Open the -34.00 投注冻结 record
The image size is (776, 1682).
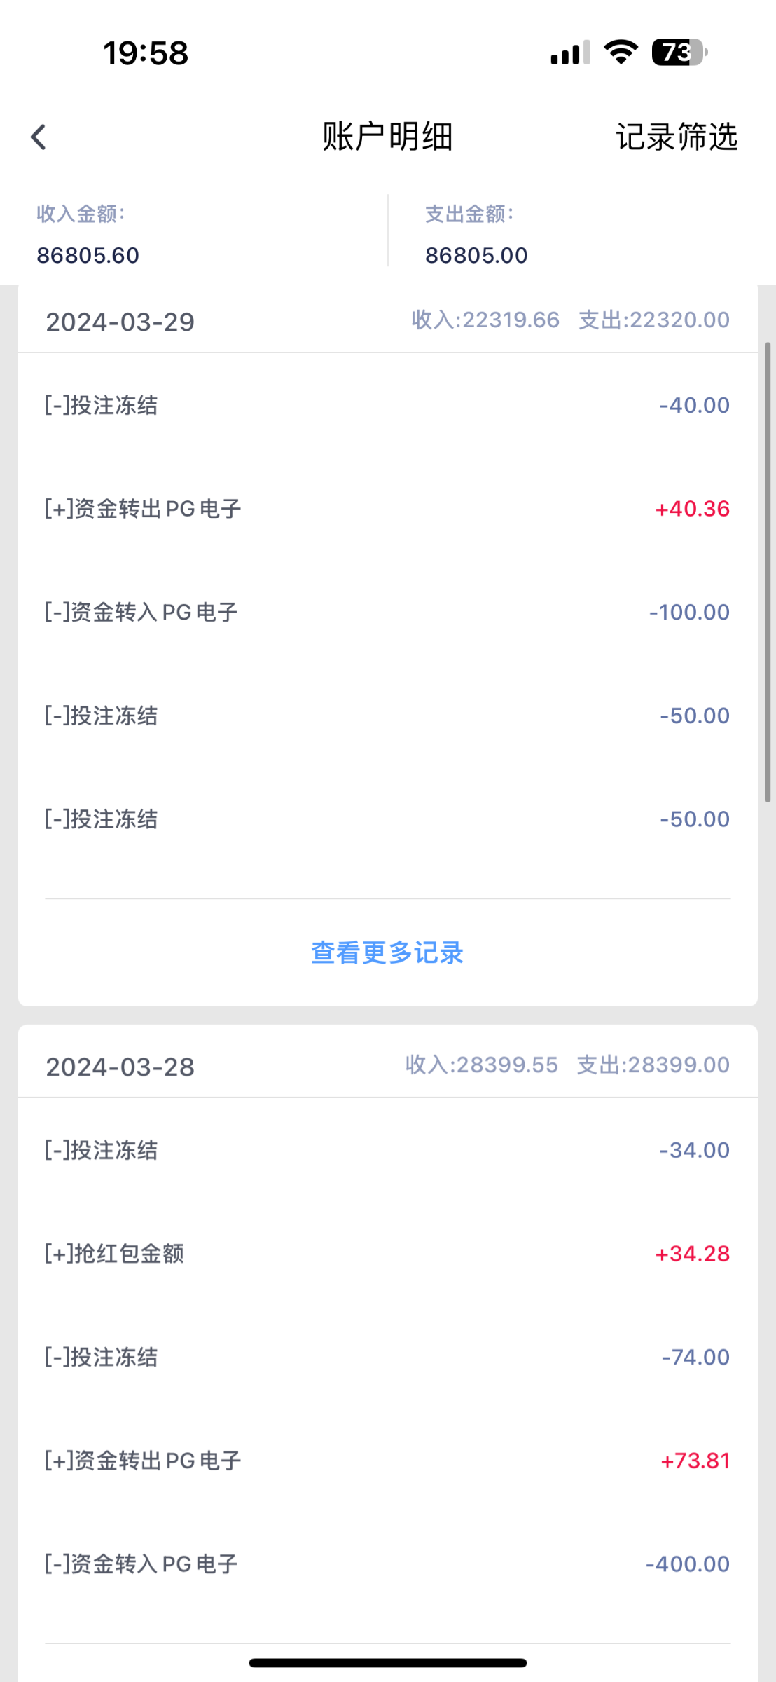coord(387,1150)
